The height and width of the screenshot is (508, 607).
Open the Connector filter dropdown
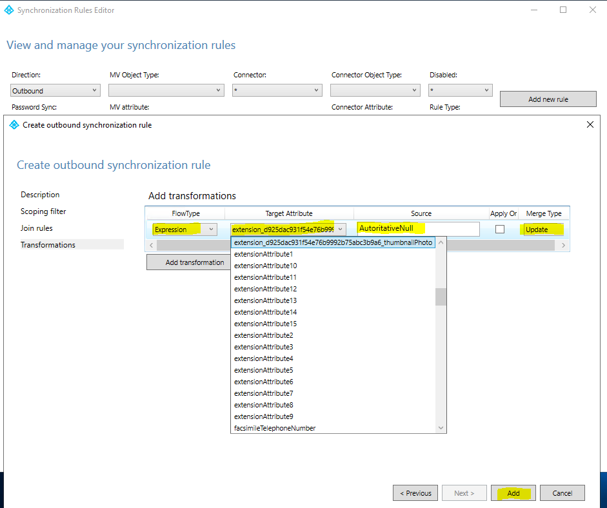pyautogui.click(x=277, y=90)
